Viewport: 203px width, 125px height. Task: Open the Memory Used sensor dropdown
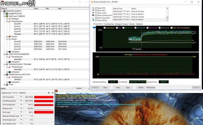(x=21, y=108)
